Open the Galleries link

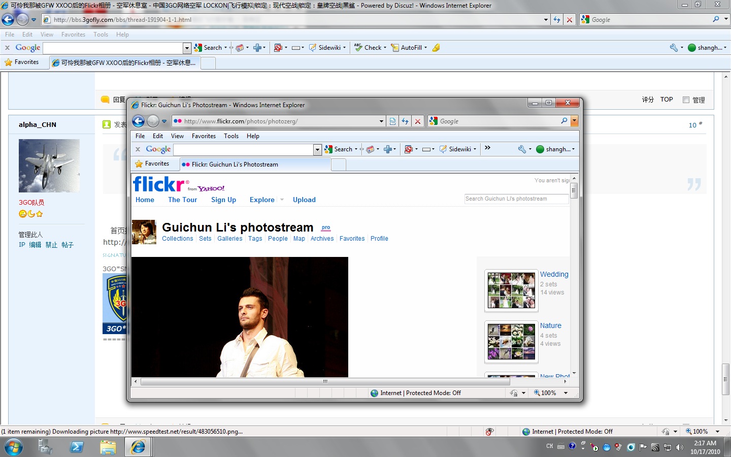coord(229,239)
